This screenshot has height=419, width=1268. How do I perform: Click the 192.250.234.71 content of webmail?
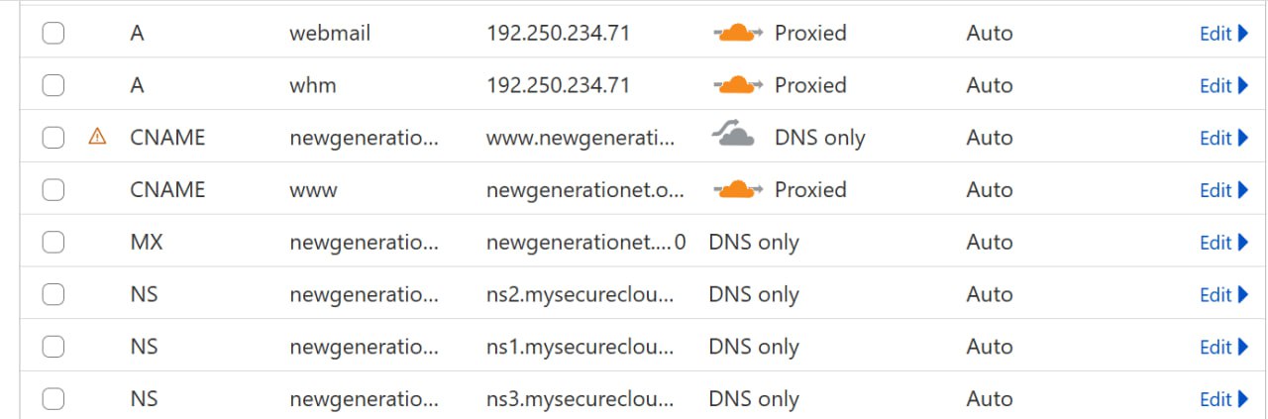[x=558, y=33]
